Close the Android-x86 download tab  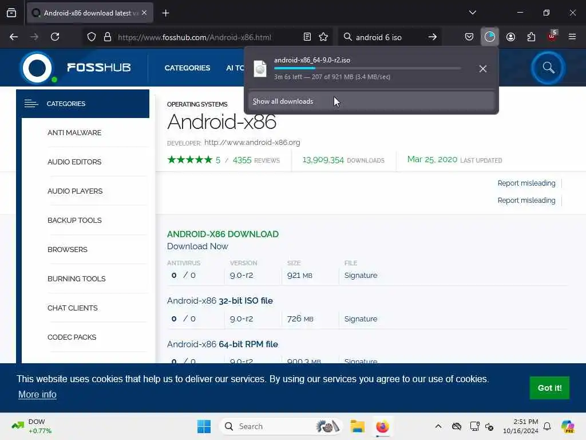[x=144, y=13]
